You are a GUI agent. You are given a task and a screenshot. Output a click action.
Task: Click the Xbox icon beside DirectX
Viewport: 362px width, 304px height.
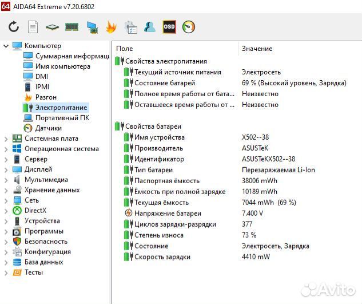click(17, 211)
